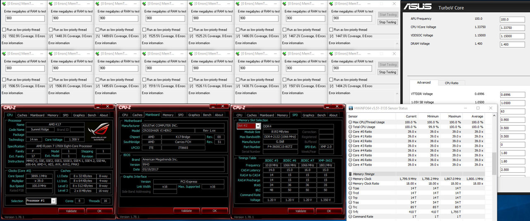Click the APU Frequency input field
The width and height of the screenshot is (530, 221).
click(513, 19)
